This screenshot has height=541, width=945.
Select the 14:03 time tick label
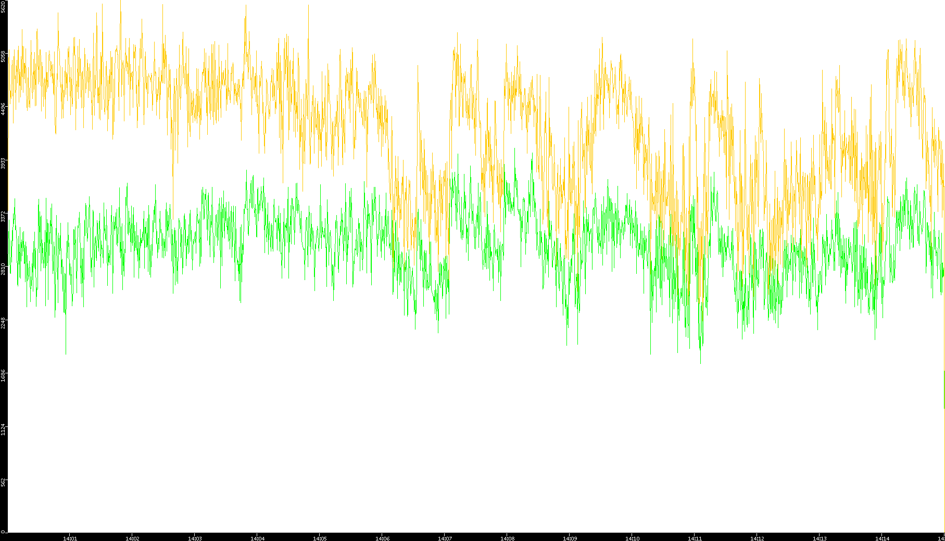click(195, 538)
